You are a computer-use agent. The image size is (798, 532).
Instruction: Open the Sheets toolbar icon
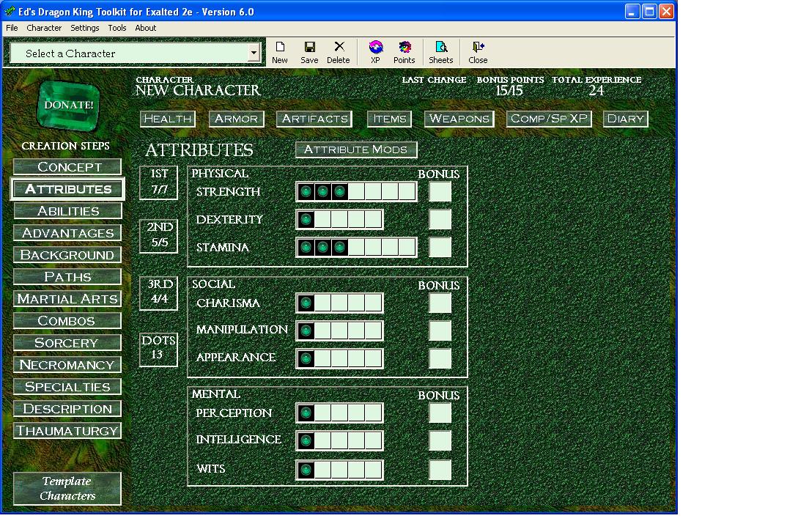[440, 53]
